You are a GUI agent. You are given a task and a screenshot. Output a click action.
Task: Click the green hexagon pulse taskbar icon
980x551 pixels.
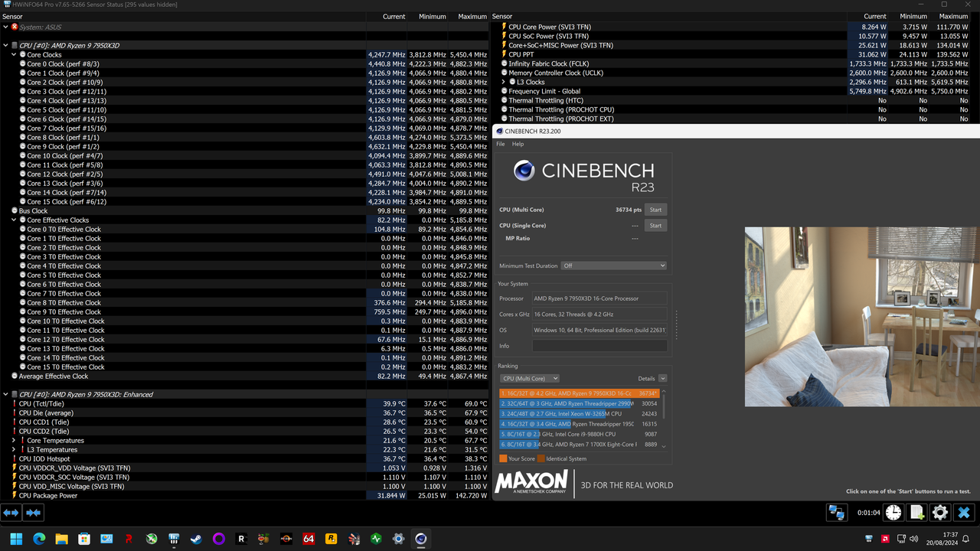pos(376,539)
